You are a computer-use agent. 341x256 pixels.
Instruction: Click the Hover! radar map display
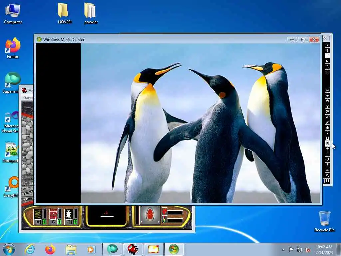(107, 215)
